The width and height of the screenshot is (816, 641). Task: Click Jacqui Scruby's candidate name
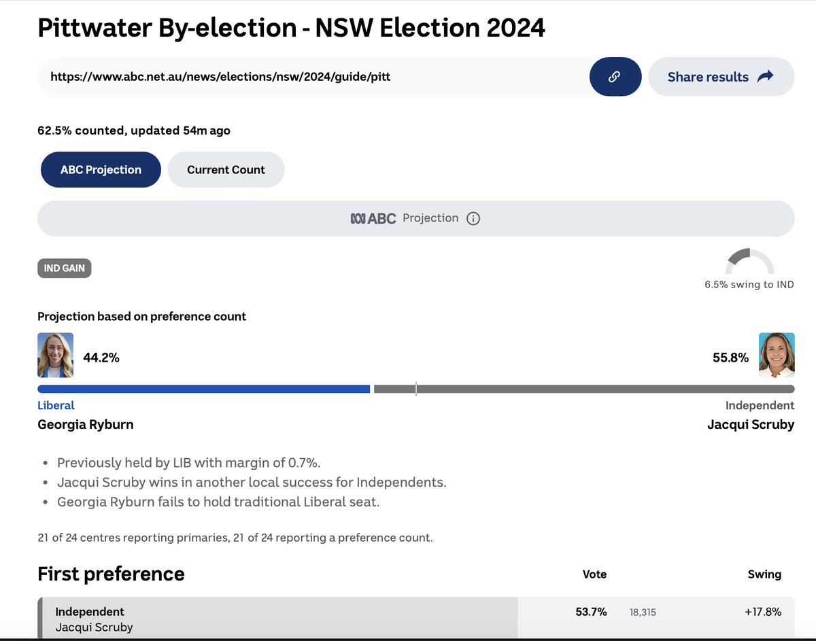click(751, 424)
